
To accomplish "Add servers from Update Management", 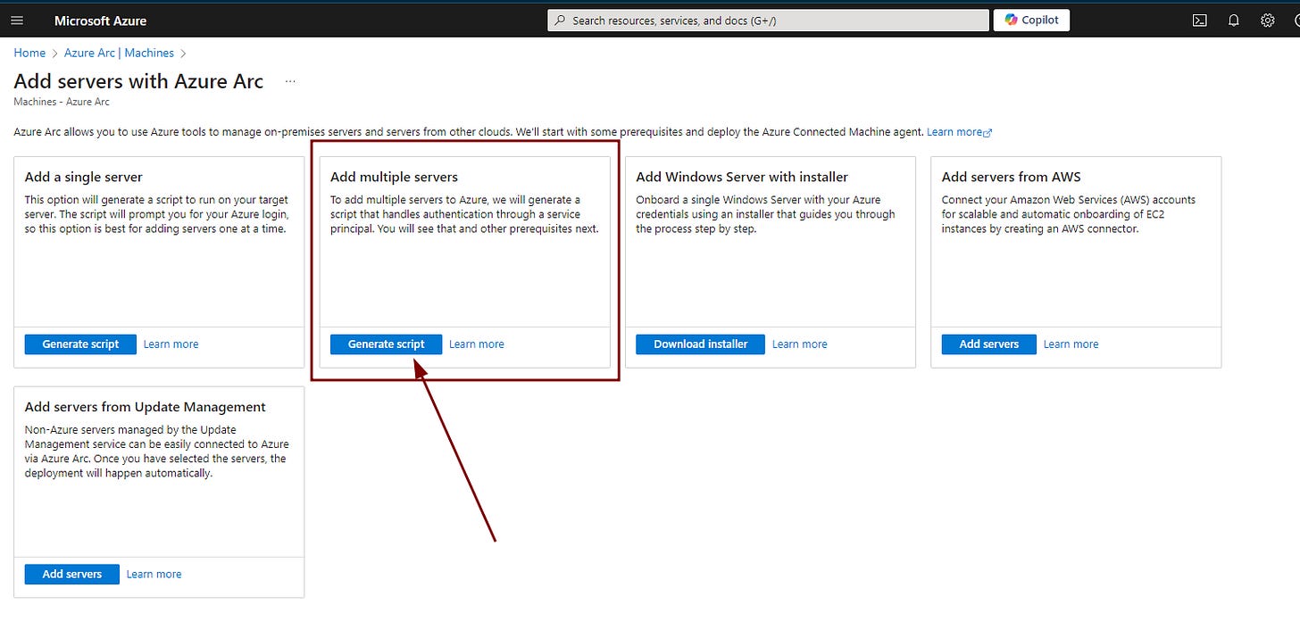I will tap(71, 574).
